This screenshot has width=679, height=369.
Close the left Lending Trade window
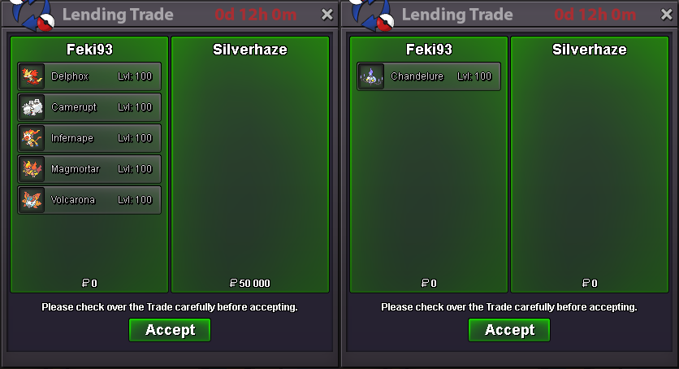coord(327,15)
